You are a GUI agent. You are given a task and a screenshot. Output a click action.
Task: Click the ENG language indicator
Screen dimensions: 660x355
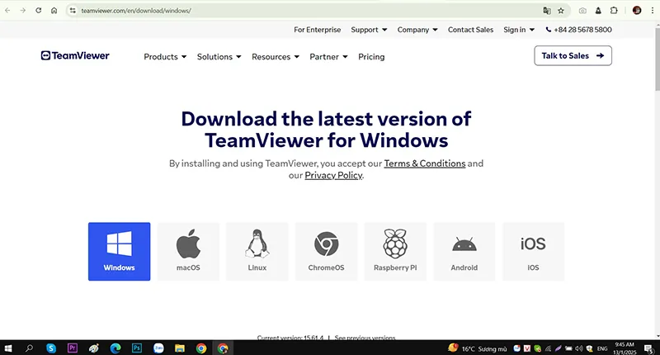[602, 348]
